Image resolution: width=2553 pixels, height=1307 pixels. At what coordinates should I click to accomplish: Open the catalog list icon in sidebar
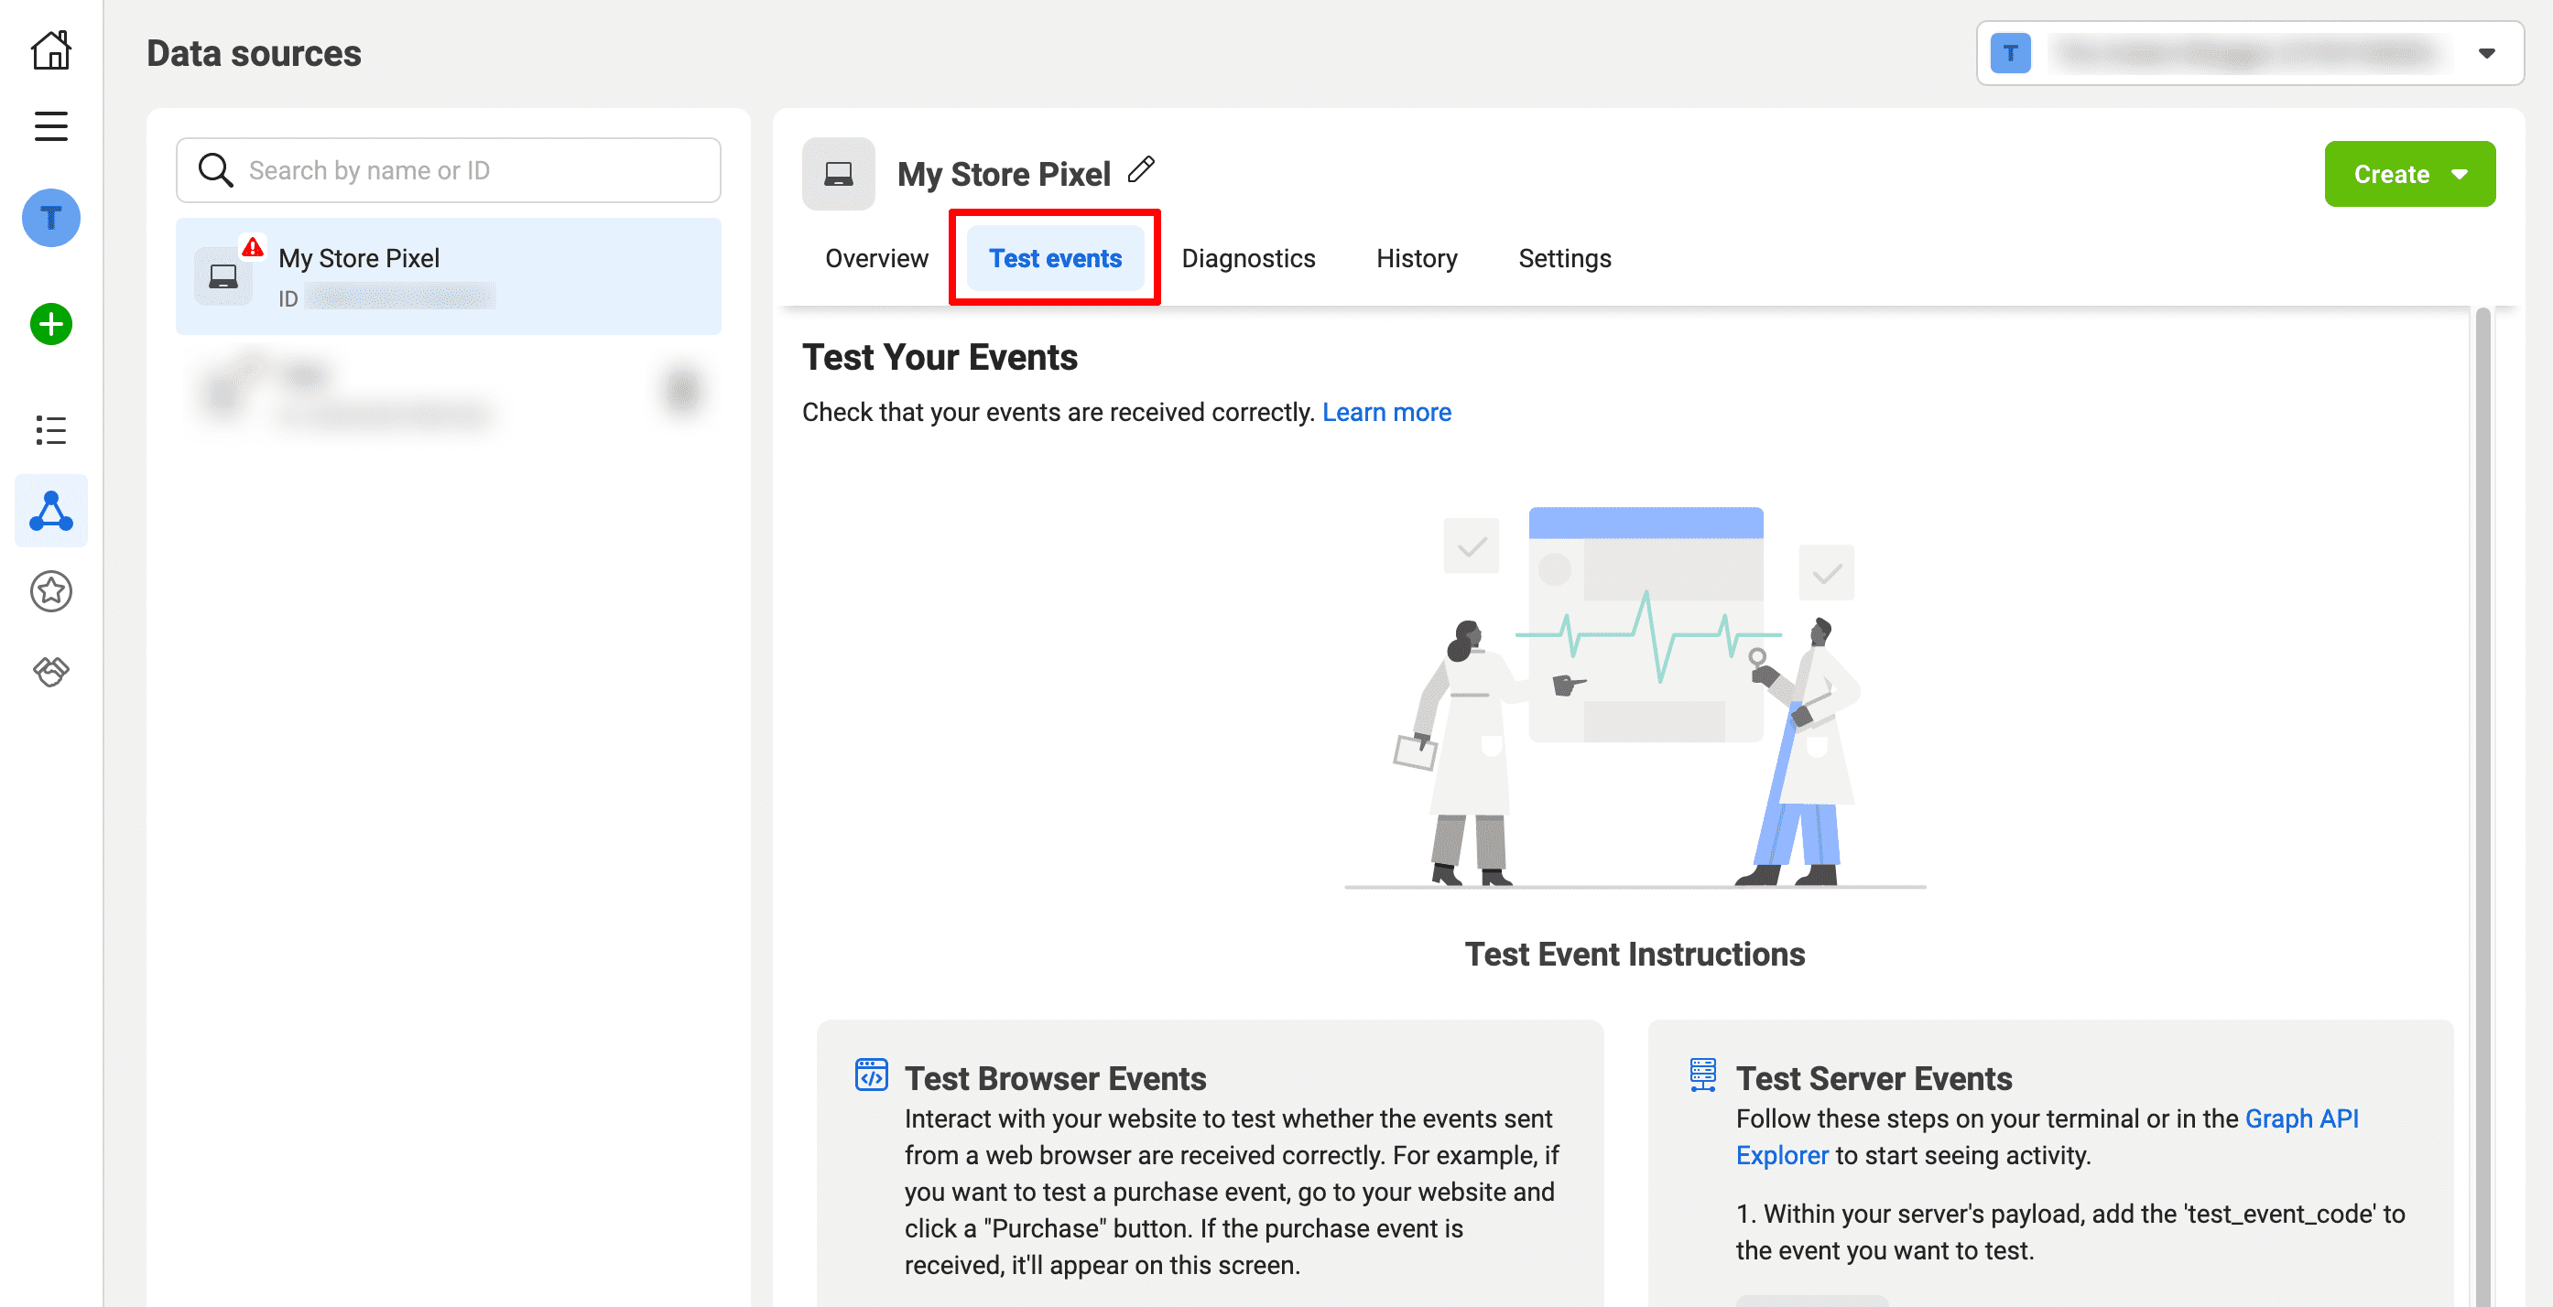pyautogui.click(x=50, y=430)
